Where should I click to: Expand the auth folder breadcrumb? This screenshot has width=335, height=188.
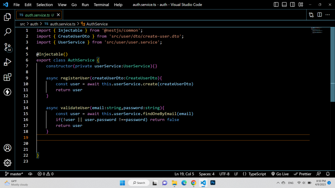click(x=34, y=24)
